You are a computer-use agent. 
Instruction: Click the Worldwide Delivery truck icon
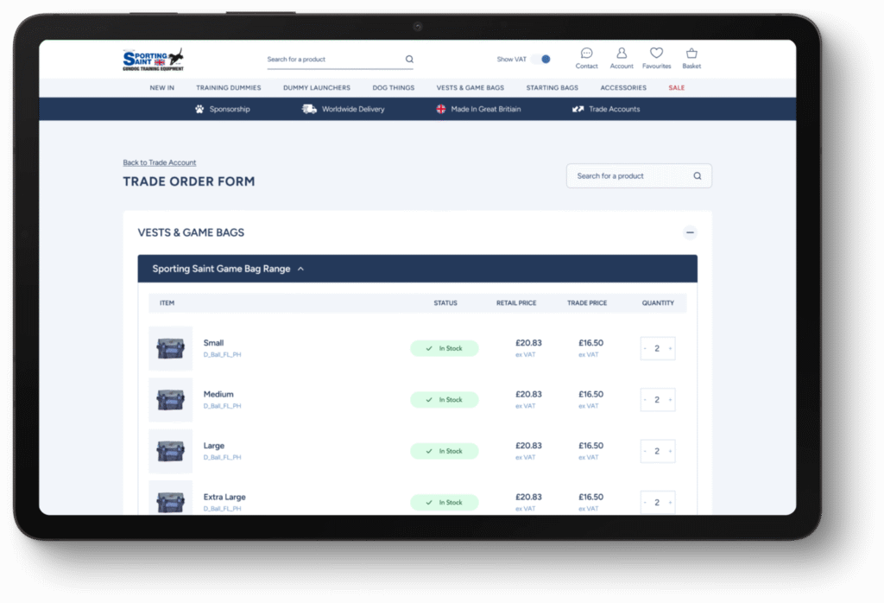[x=309, y=110]
